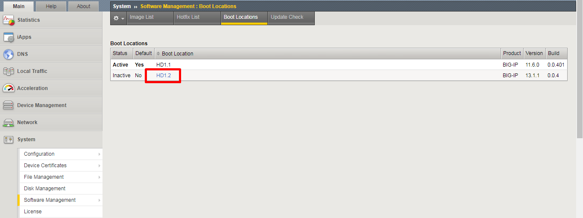This screenshot has width=583, height=218.
Task: Switch to the Help tab
Action: coord(51,6)
